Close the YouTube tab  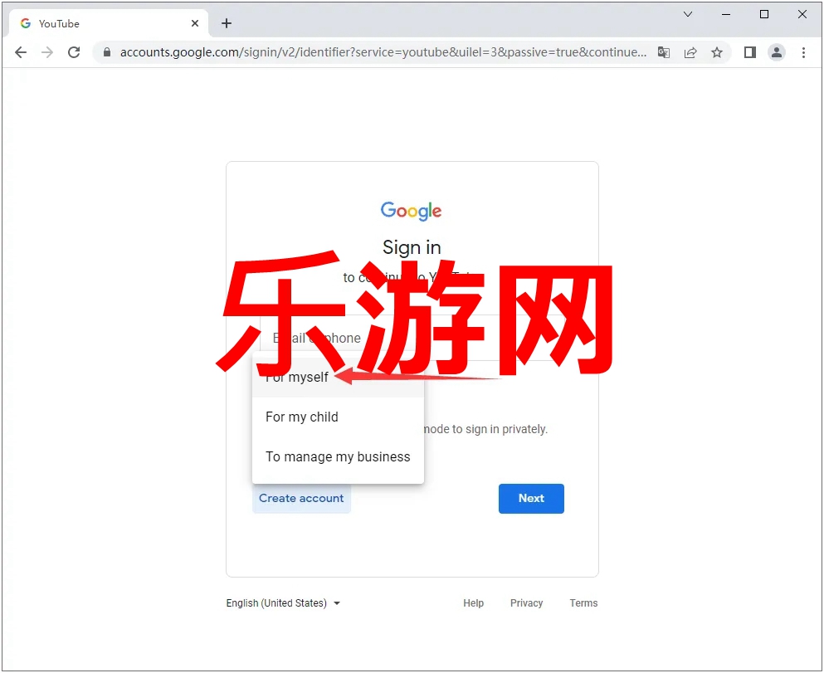195,23
